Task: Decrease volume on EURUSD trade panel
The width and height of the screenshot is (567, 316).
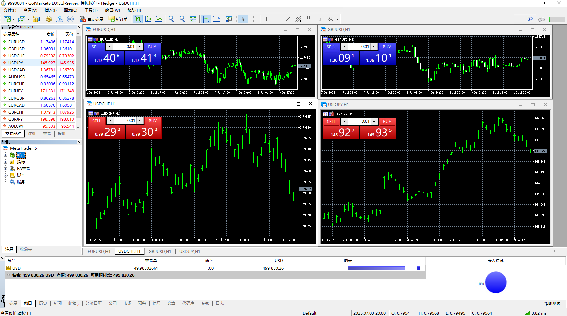Action: (x=109, y=47)
